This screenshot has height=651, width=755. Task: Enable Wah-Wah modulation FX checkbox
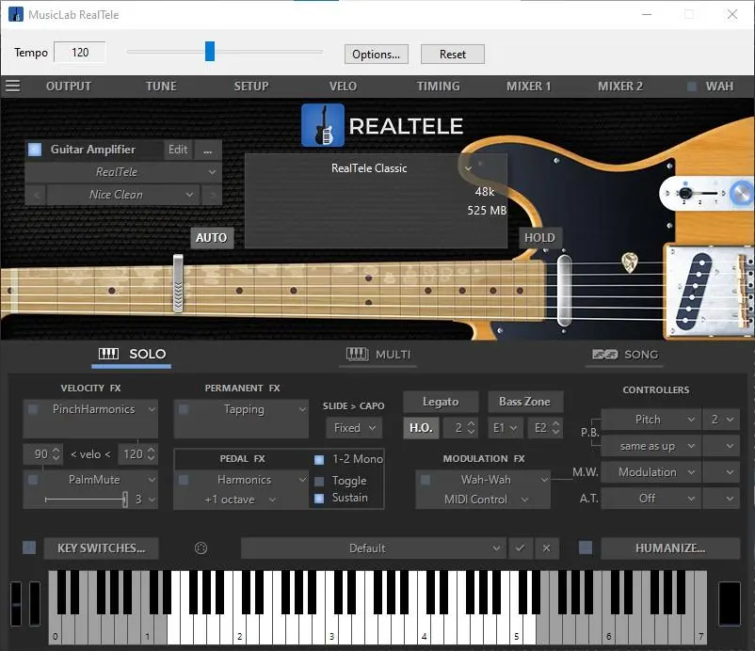(x=426, y=480)
